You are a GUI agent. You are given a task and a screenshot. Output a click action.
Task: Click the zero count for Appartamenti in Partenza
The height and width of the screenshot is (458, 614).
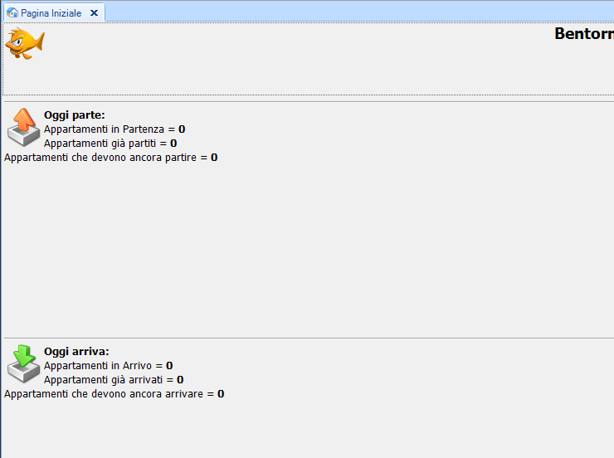182,129
